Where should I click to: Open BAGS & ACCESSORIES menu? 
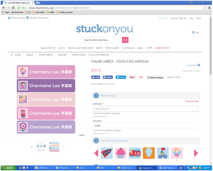[81, 48]
